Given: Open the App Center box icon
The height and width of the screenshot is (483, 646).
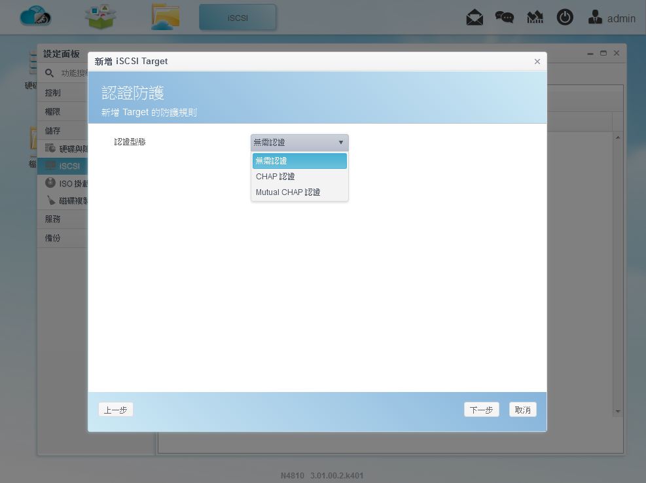Looking at the screenshot, I should (x=100, y=16).
